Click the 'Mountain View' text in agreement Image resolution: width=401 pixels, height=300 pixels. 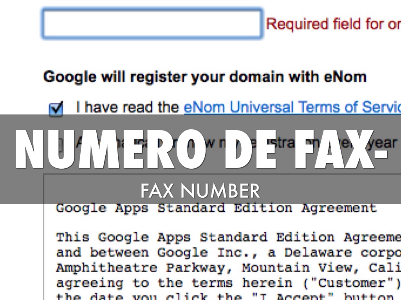pyautogui.click(x=292, y=268)
